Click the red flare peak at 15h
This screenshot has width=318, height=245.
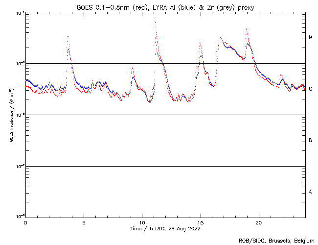click(x=201, y=43)
